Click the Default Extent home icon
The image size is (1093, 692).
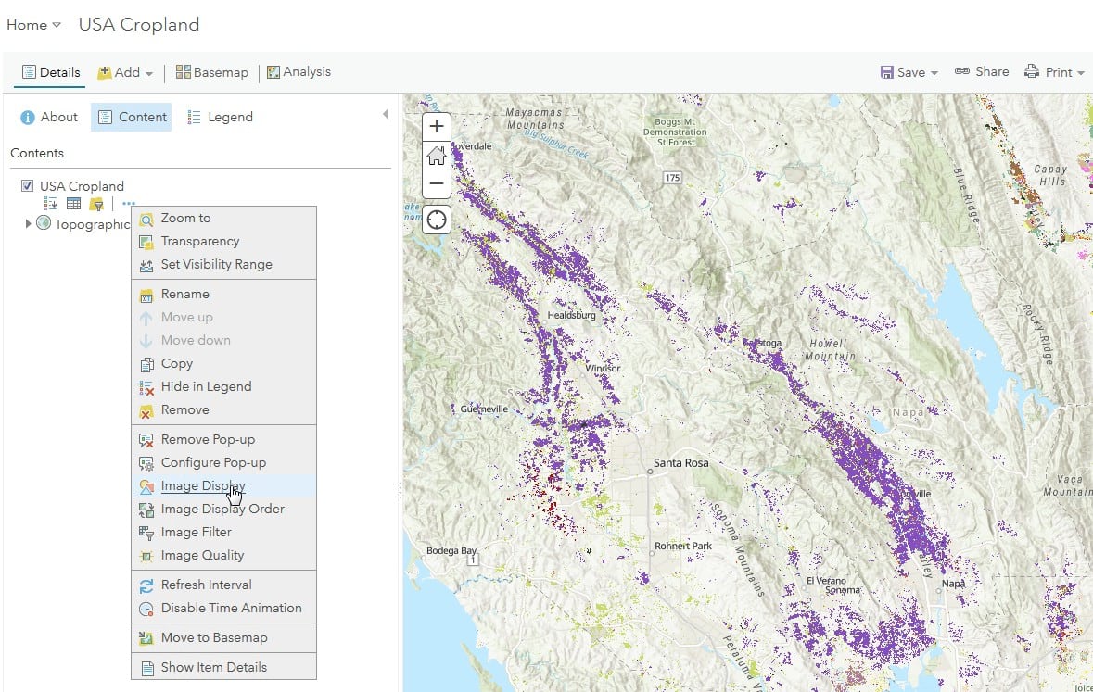pyautogui.click(x=436, y=156)
